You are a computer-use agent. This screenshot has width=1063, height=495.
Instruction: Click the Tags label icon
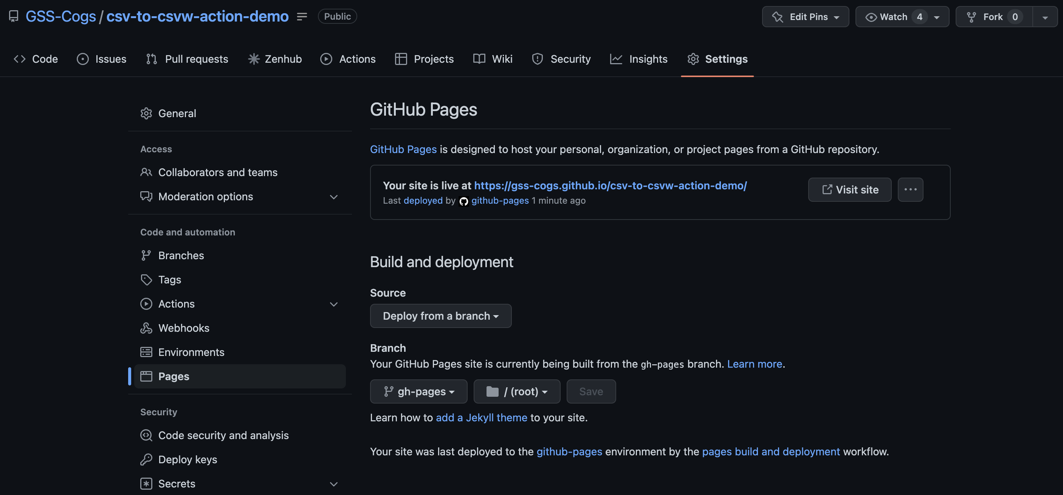pyautogui.click(x=146, y=280)
